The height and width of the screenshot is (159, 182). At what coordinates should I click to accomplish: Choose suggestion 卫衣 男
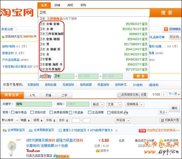coord(44,44)
